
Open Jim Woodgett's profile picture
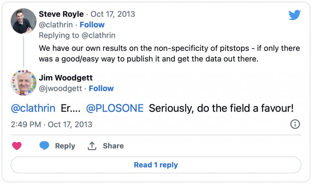click(23, 82)
